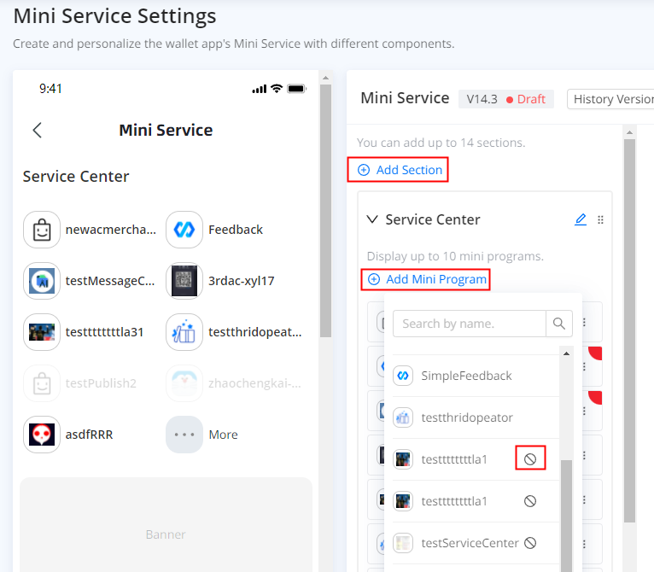Select testthridopeator from the list

[x=465, y=417]
